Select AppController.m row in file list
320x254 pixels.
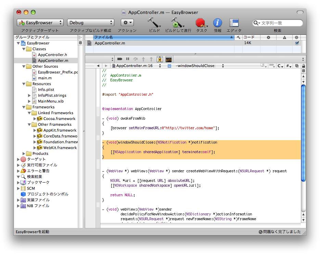(193, 43)
